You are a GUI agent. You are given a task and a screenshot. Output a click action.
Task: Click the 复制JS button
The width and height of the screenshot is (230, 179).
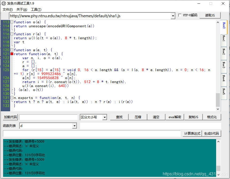[x=193, y=117]
